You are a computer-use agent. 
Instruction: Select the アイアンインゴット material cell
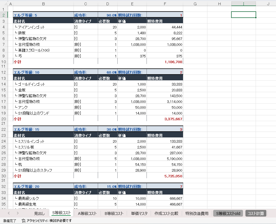click(43, 27)
